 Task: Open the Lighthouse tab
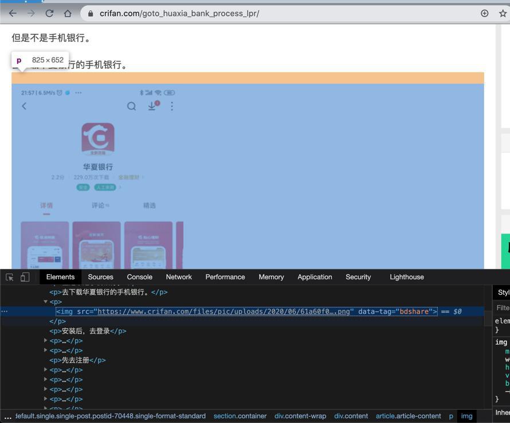407,277
